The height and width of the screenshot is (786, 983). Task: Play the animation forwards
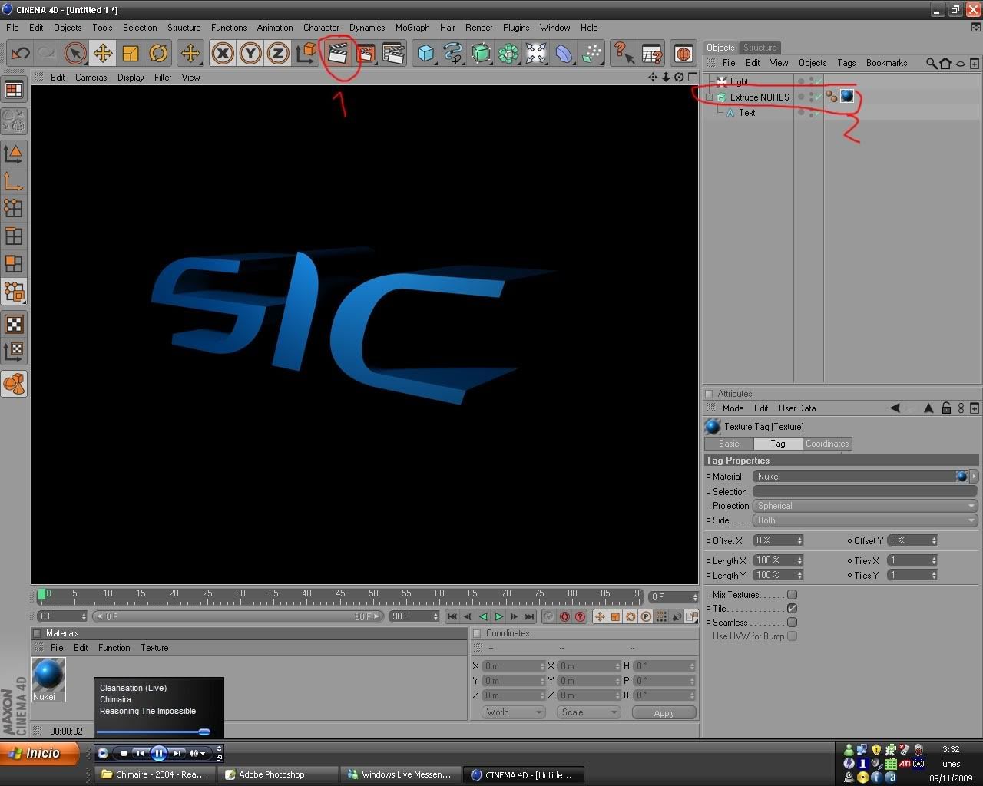click(498, 616)
